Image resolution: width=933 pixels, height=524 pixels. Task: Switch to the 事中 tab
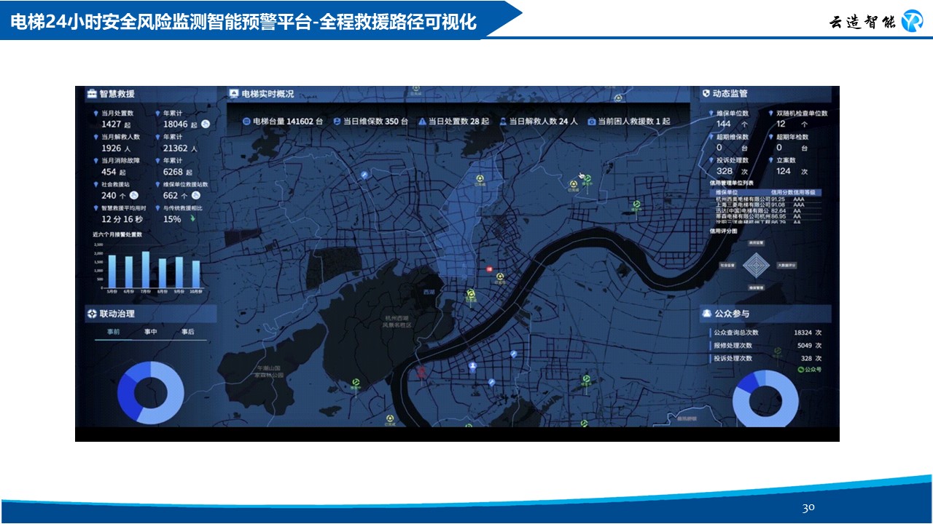coord(150,332)
